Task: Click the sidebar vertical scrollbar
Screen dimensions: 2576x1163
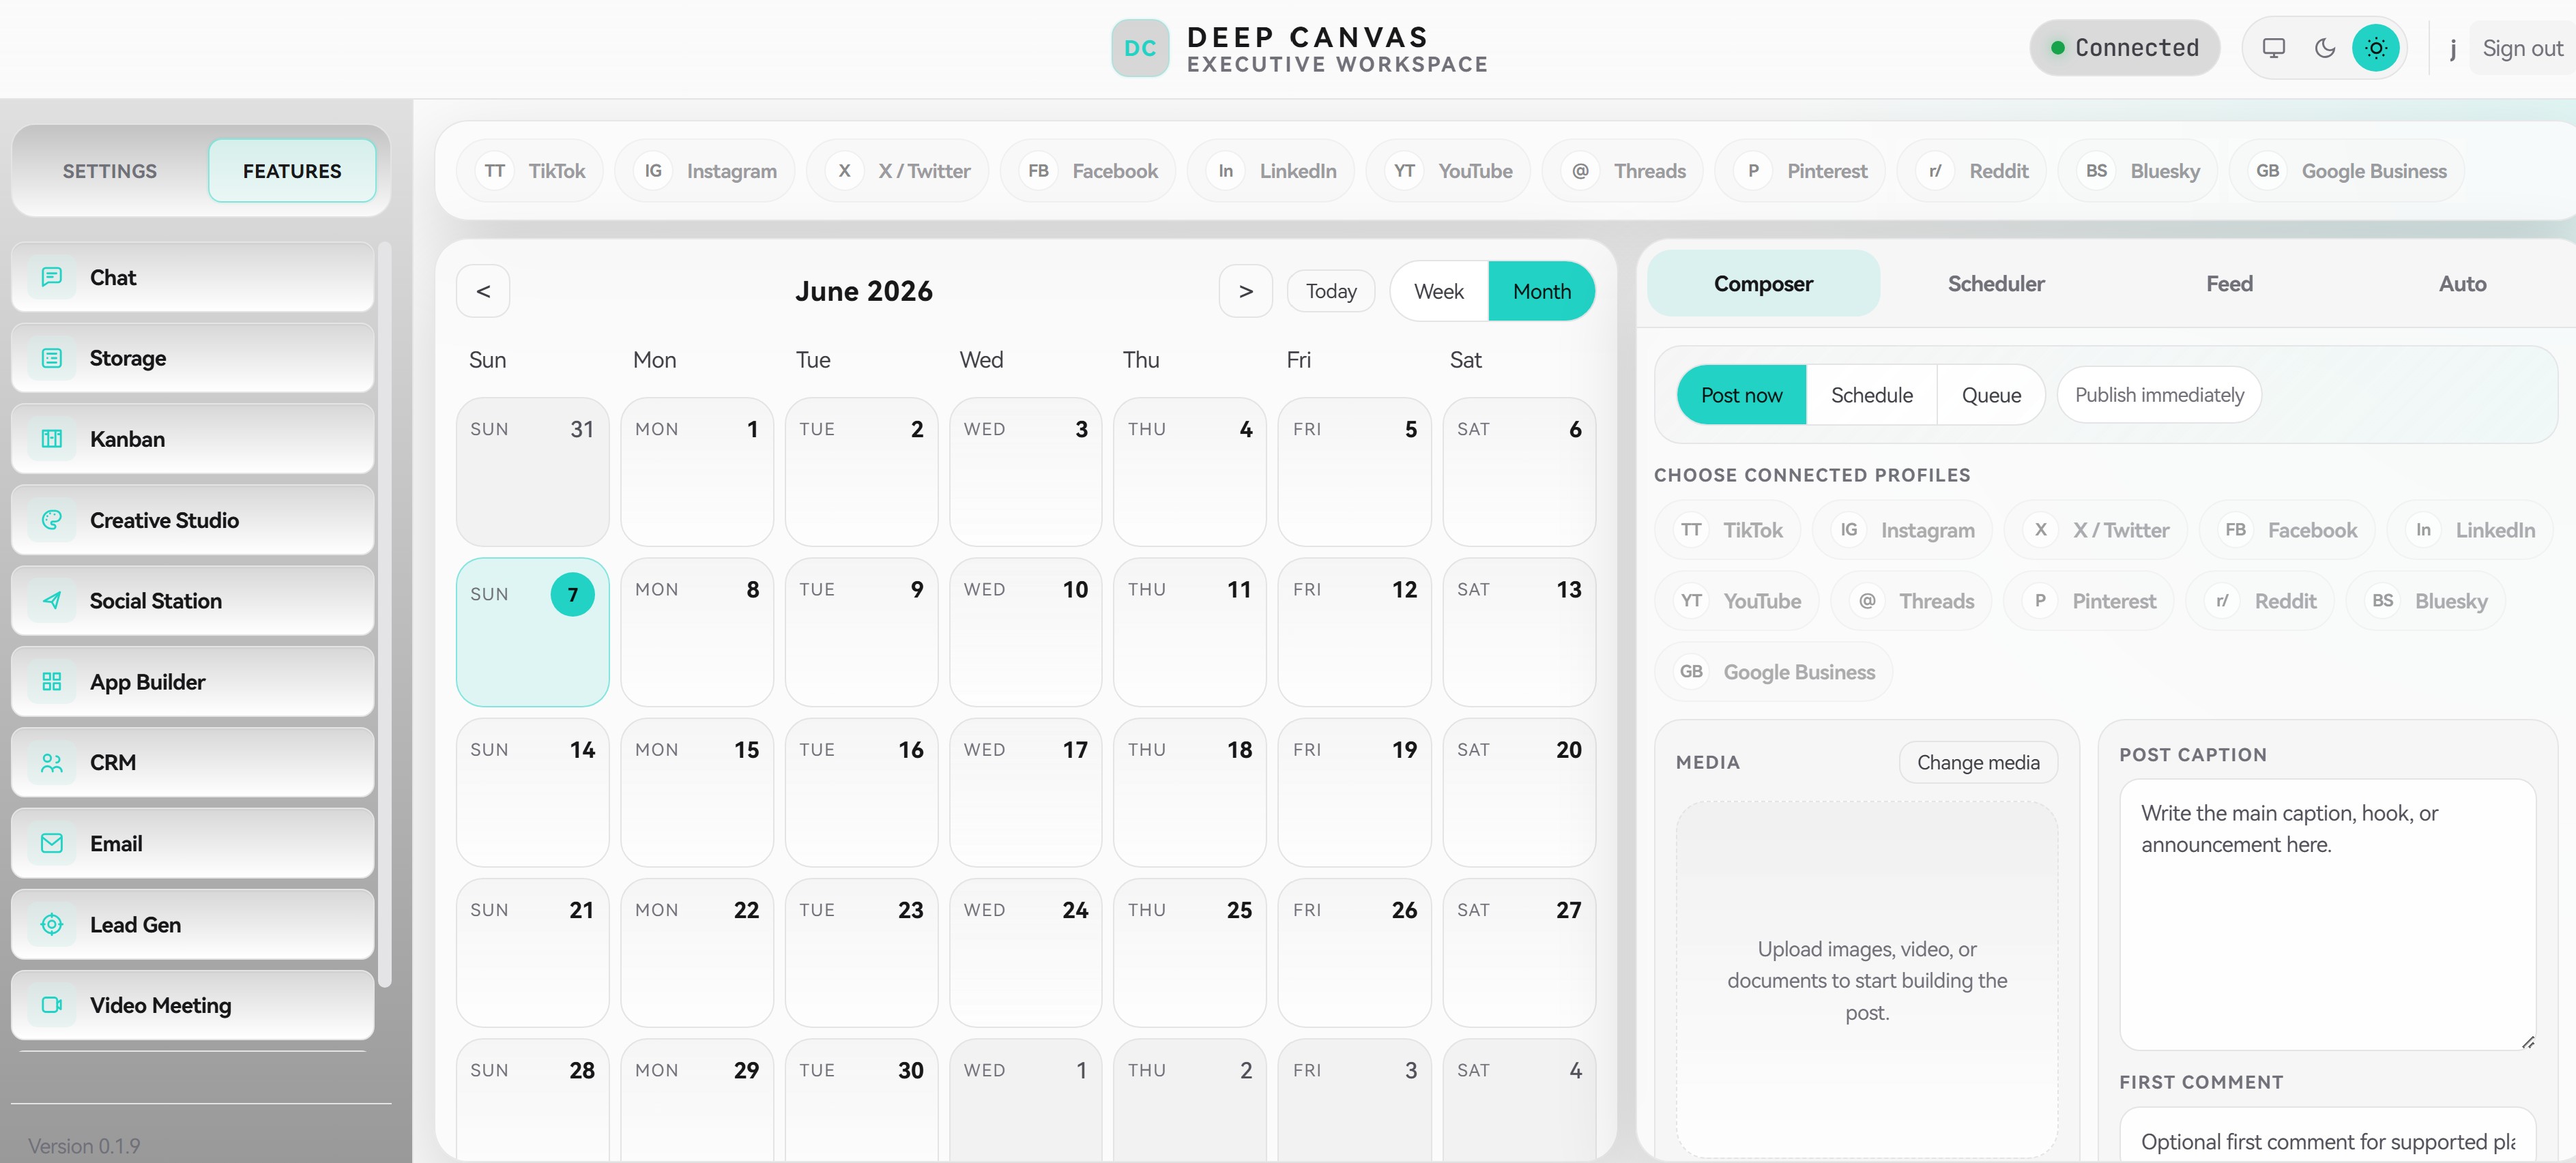Action: pos(385,614)
